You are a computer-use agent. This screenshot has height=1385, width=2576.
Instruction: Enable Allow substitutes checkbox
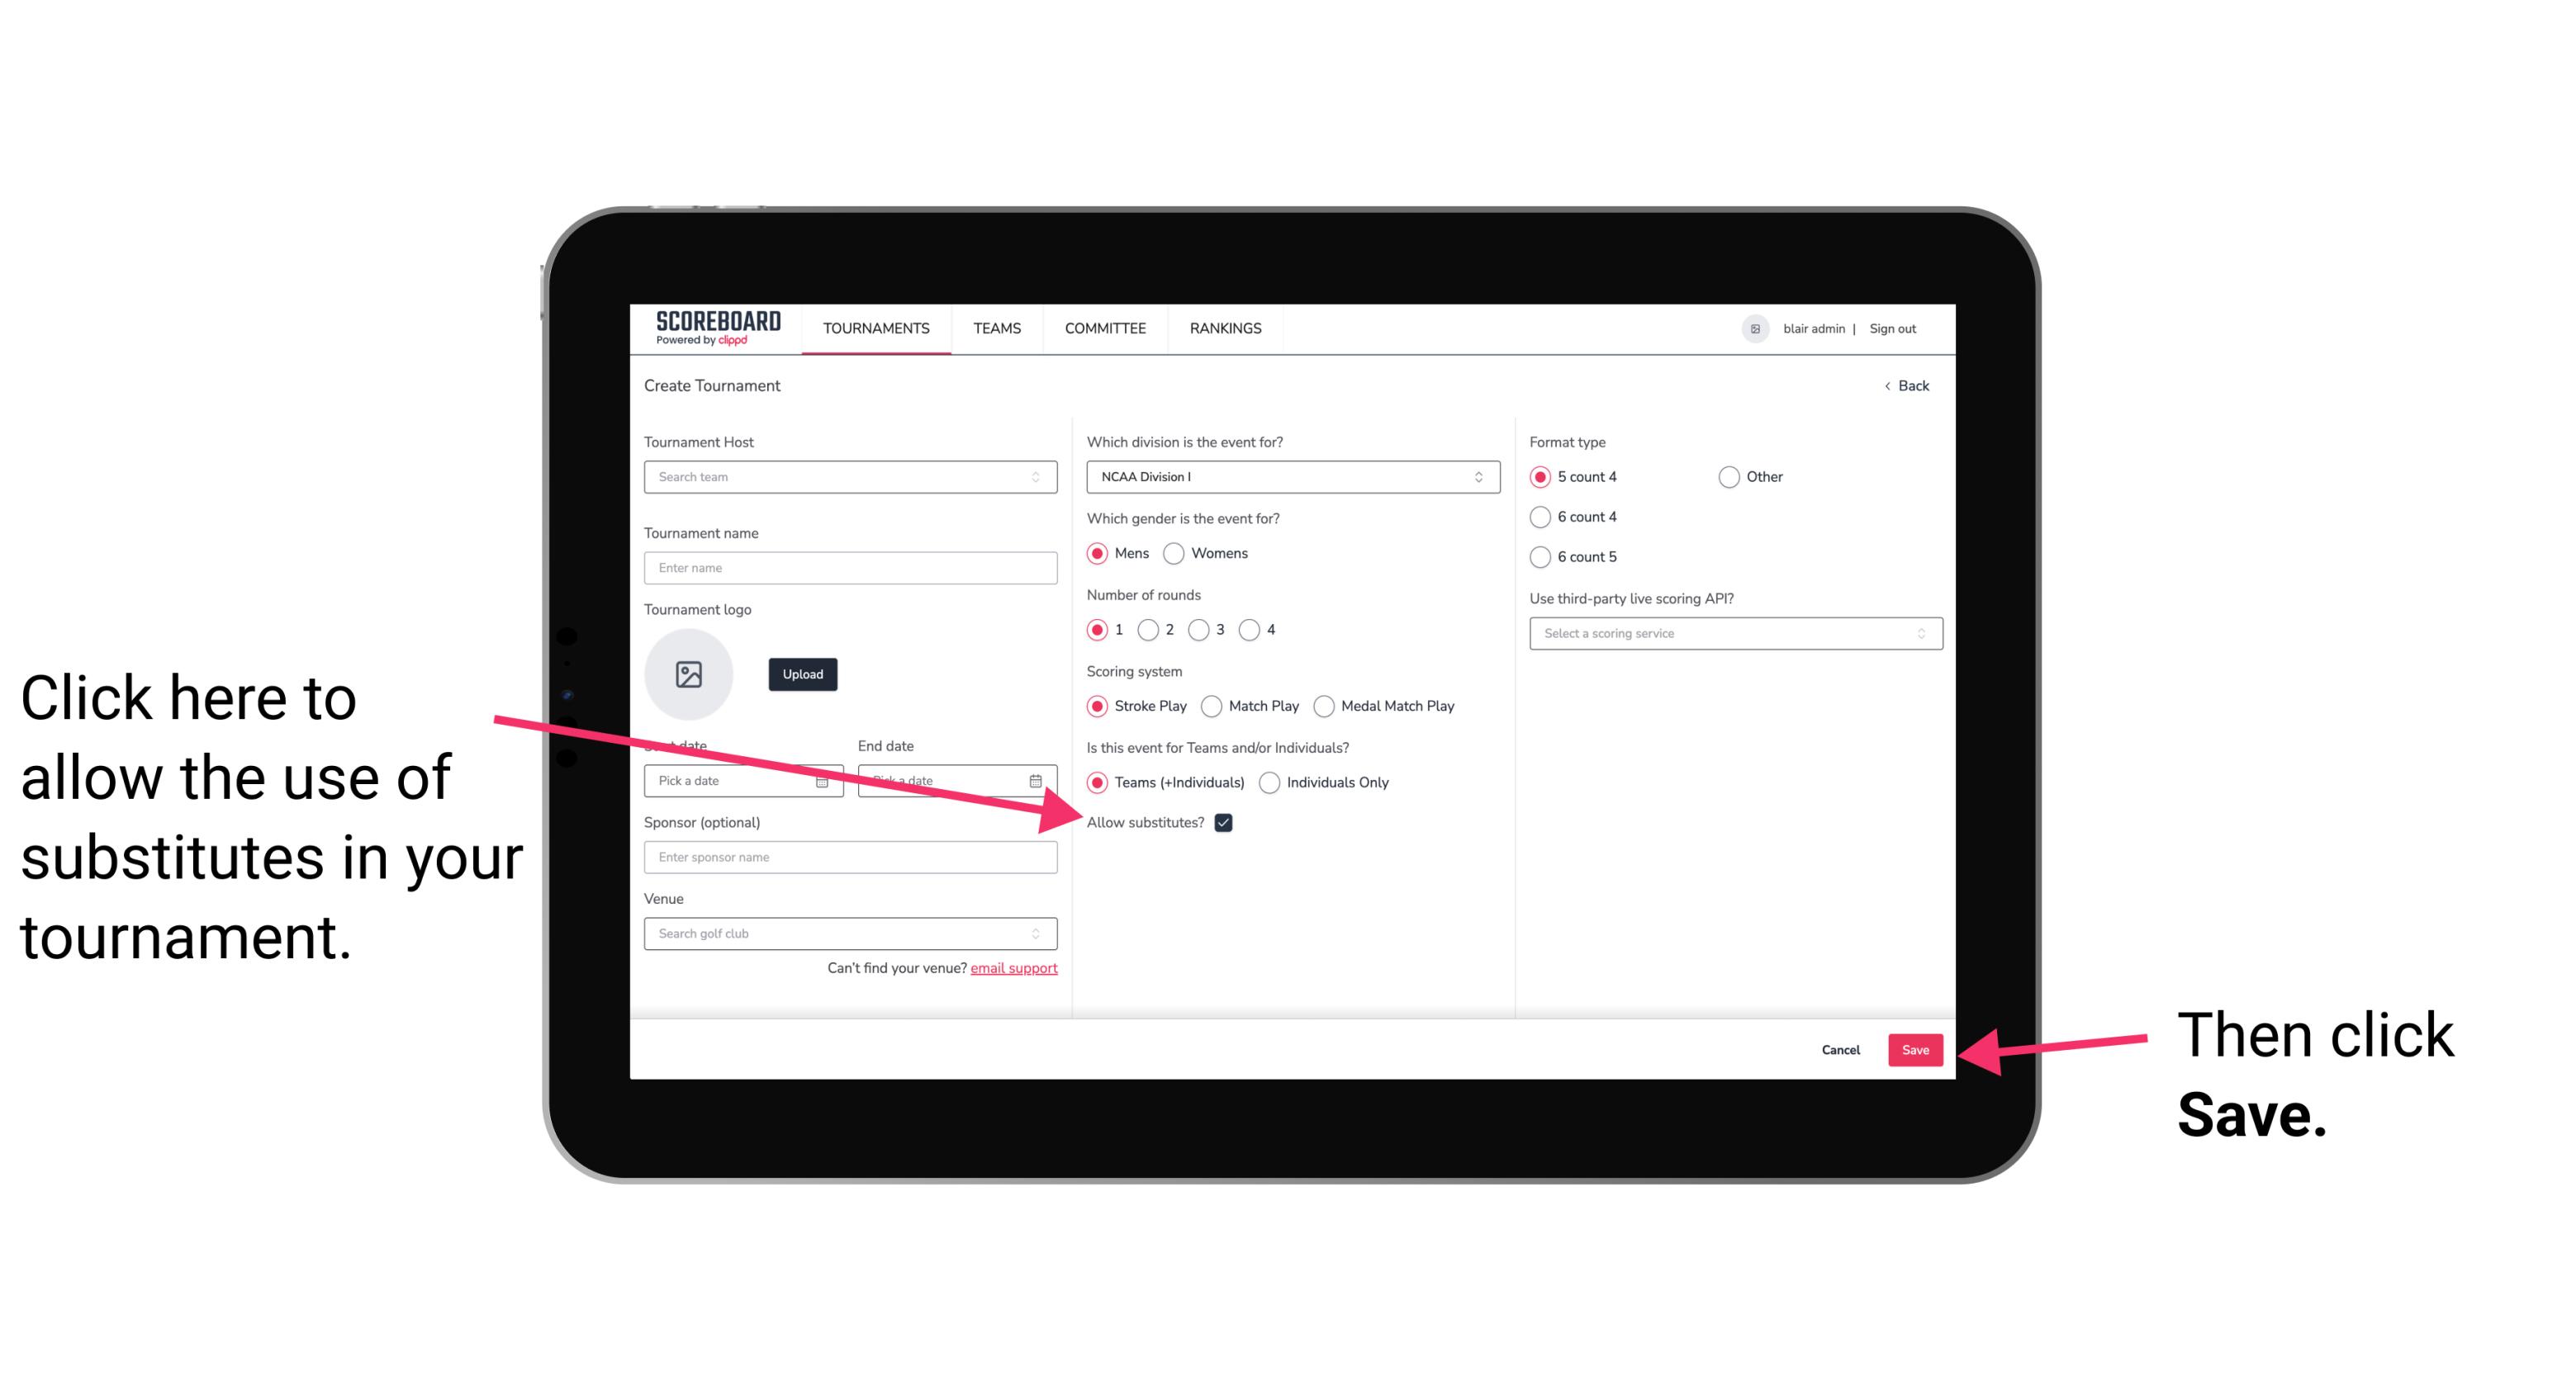pos(1228,822)
